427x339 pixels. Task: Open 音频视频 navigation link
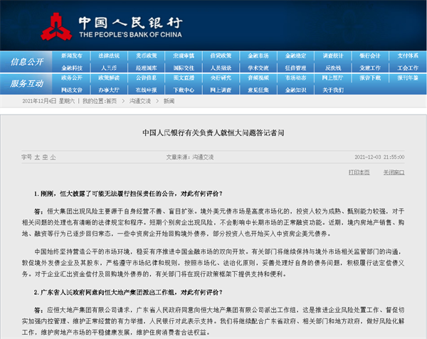(x=258, y=78)
